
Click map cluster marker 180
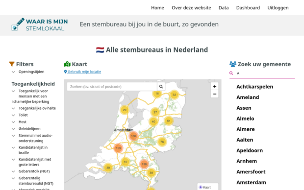[x=133, y=136]
